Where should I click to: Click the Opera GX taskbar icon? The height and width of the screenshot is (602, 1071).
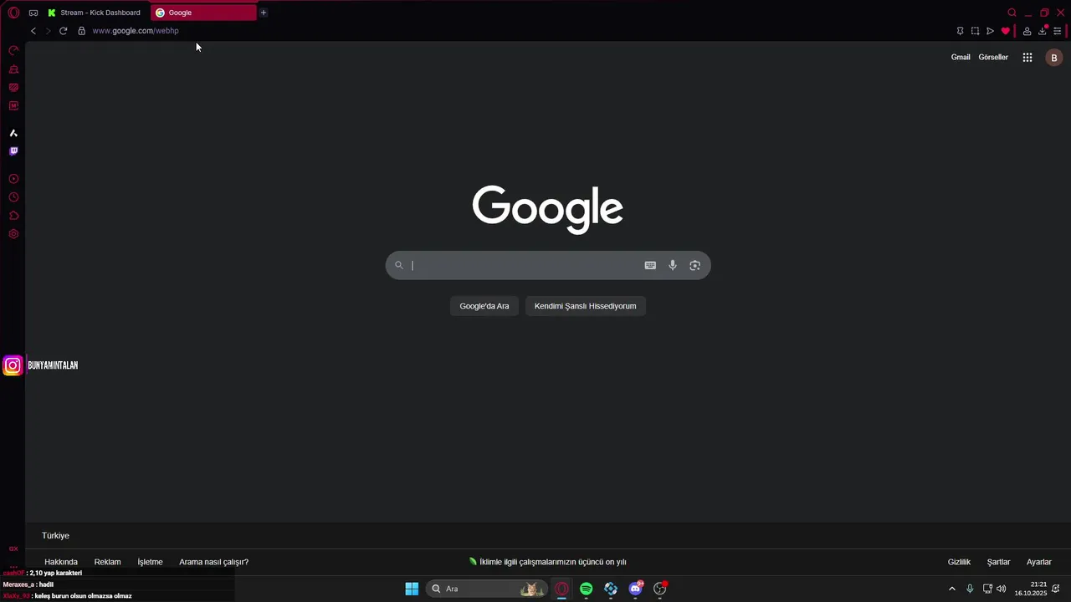(562, 589)
